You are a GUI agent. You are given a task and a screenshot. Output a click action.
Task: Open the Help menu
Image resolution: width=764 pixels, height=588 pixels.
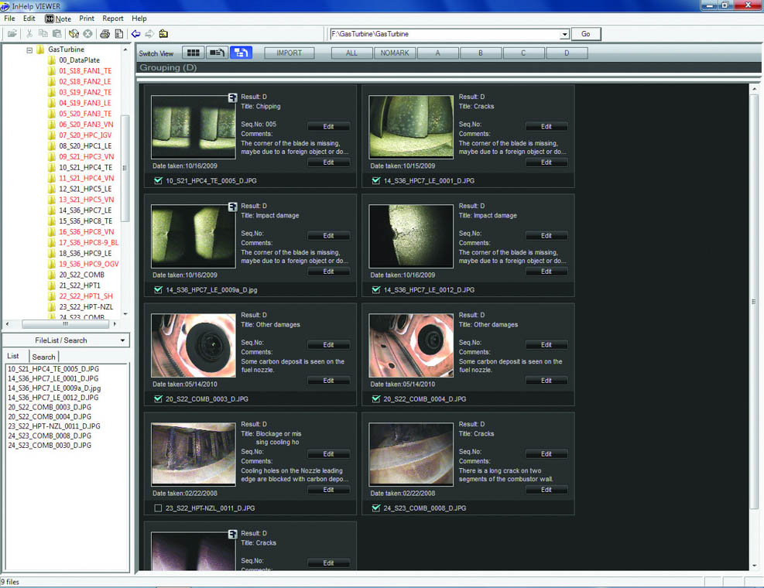click(139, 19)
